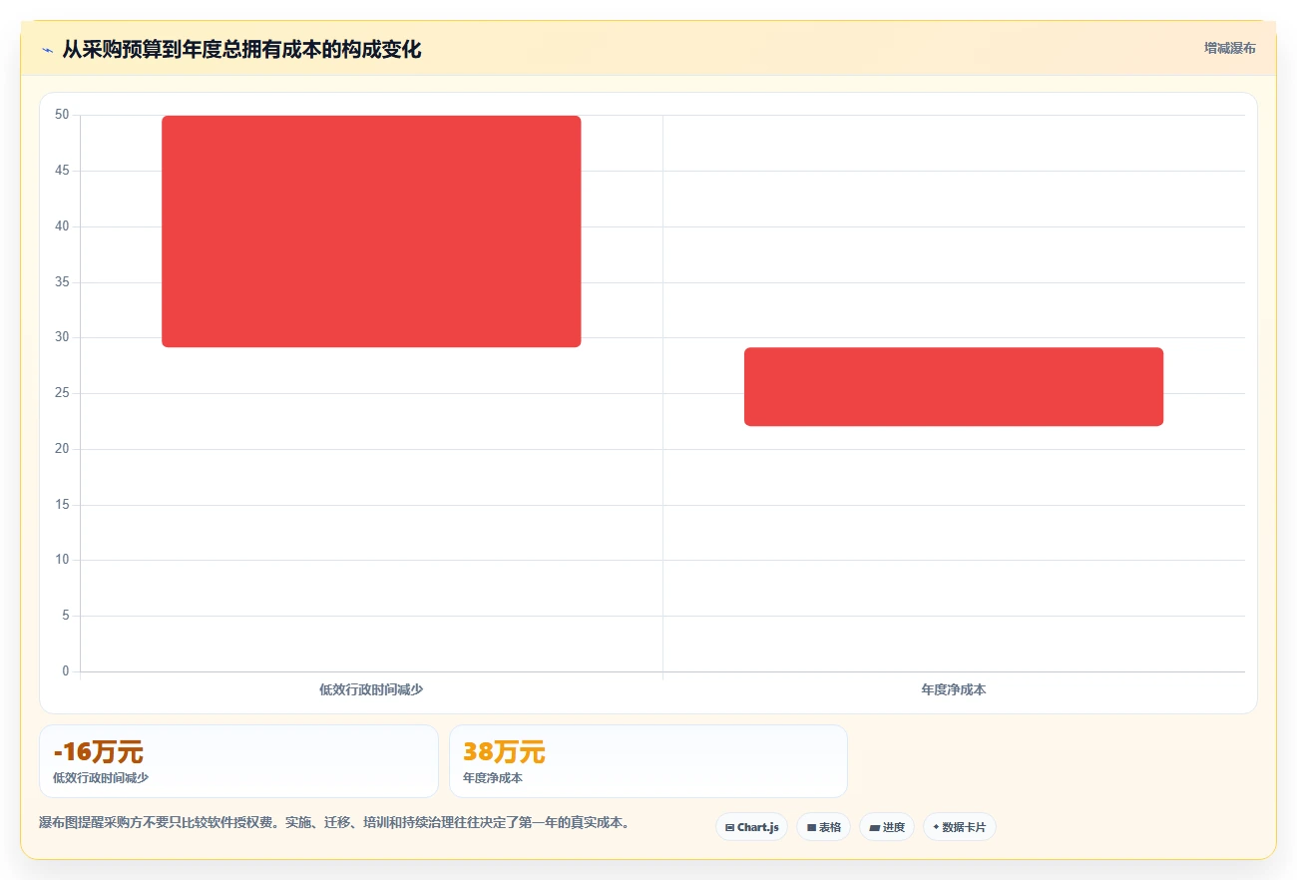This screenshot has width=1297, height=880.
Task: Click the y-axis value 0
Action: [x=66, y=671]
